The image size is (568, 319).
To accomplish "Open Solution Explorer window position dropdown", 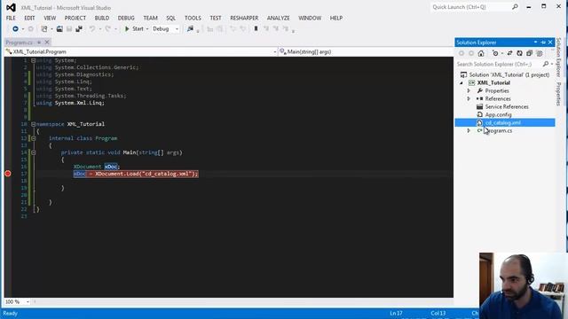I will click(x=536, y=43).
